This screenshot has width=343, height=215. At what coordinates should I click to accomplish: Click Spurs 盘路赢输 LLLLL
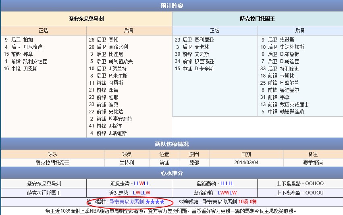227,184
